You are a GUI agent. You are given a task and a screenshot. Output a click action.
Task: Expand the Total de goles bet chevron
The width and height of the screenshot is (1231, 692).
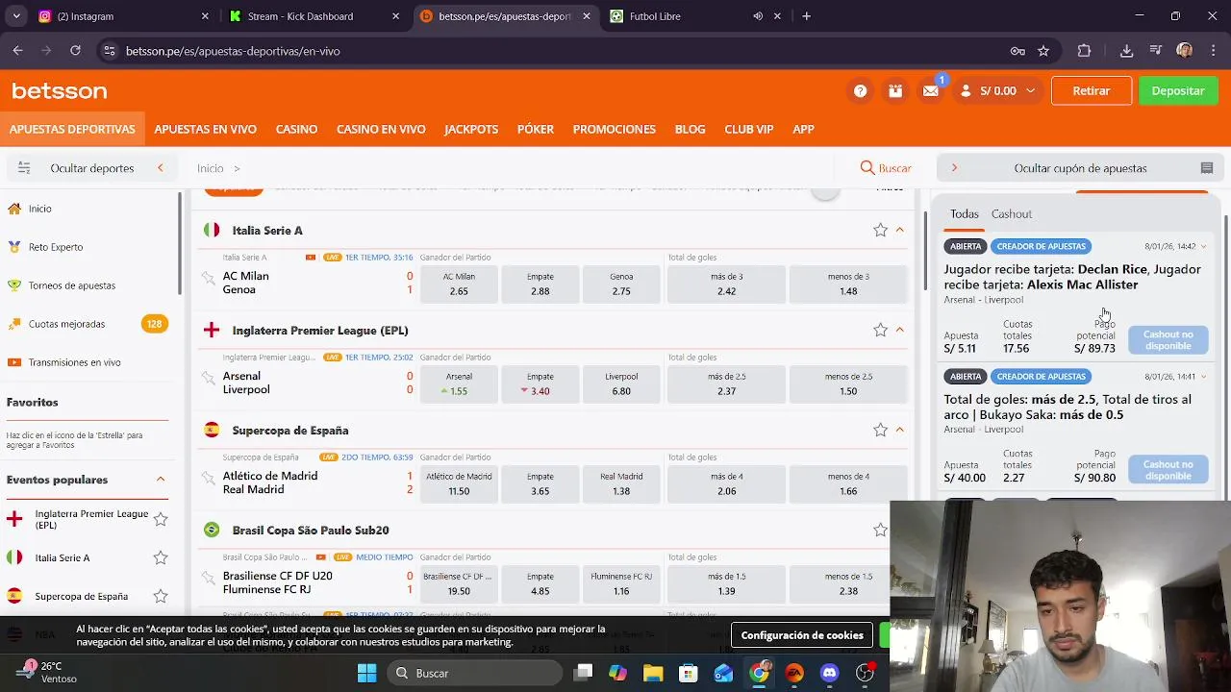(x=1203, y=377)
